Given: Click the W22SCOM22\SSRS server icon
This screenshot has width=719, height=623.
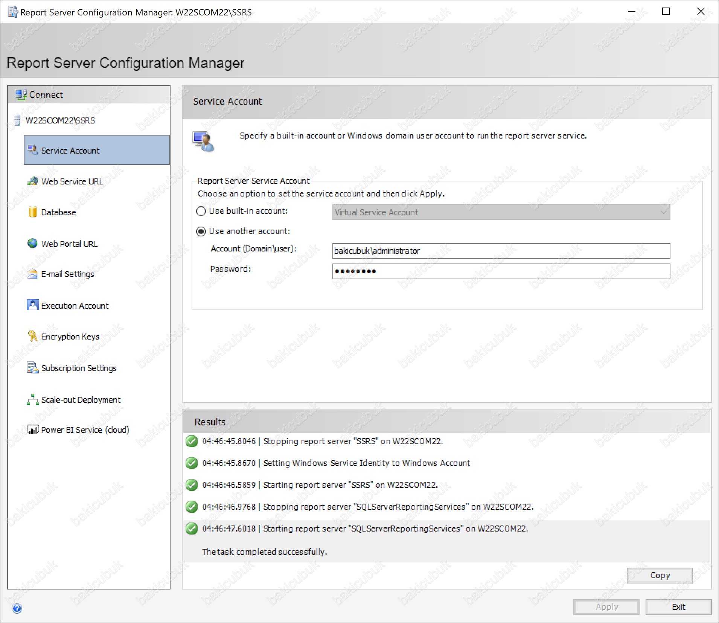Looking at the screenshot, I should [17, 120].
